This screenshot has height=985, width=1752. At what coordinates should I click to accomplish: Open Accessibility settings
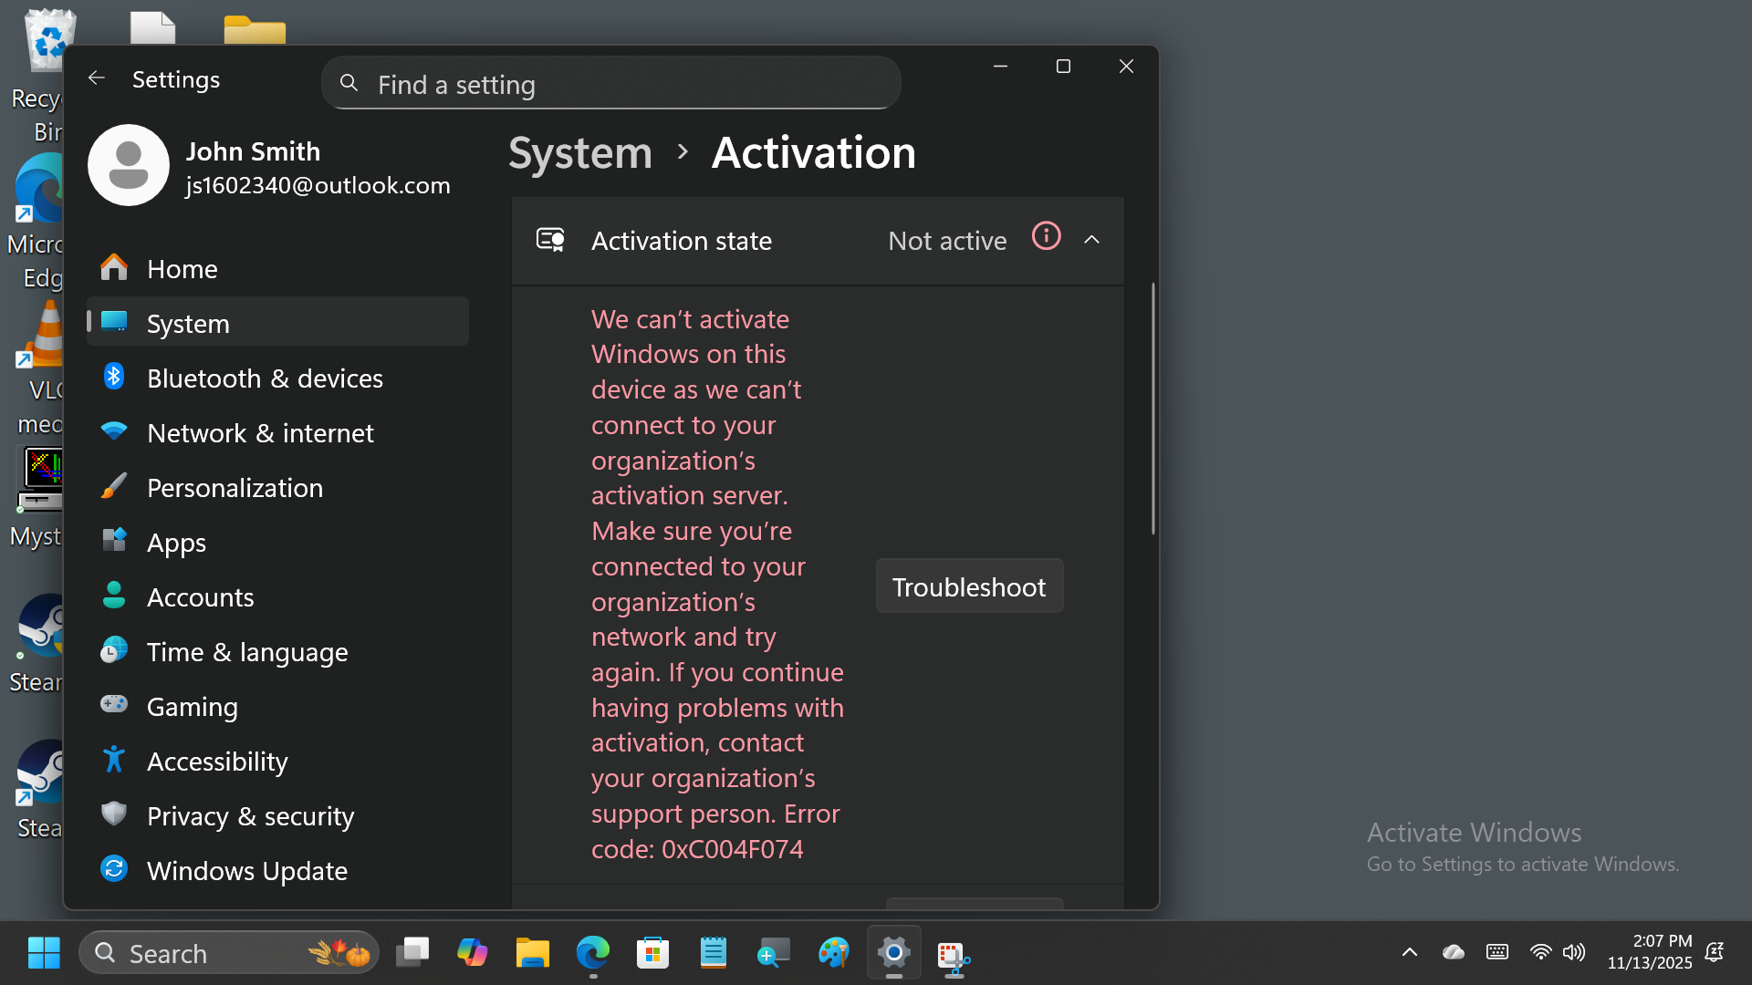(217, 761)
